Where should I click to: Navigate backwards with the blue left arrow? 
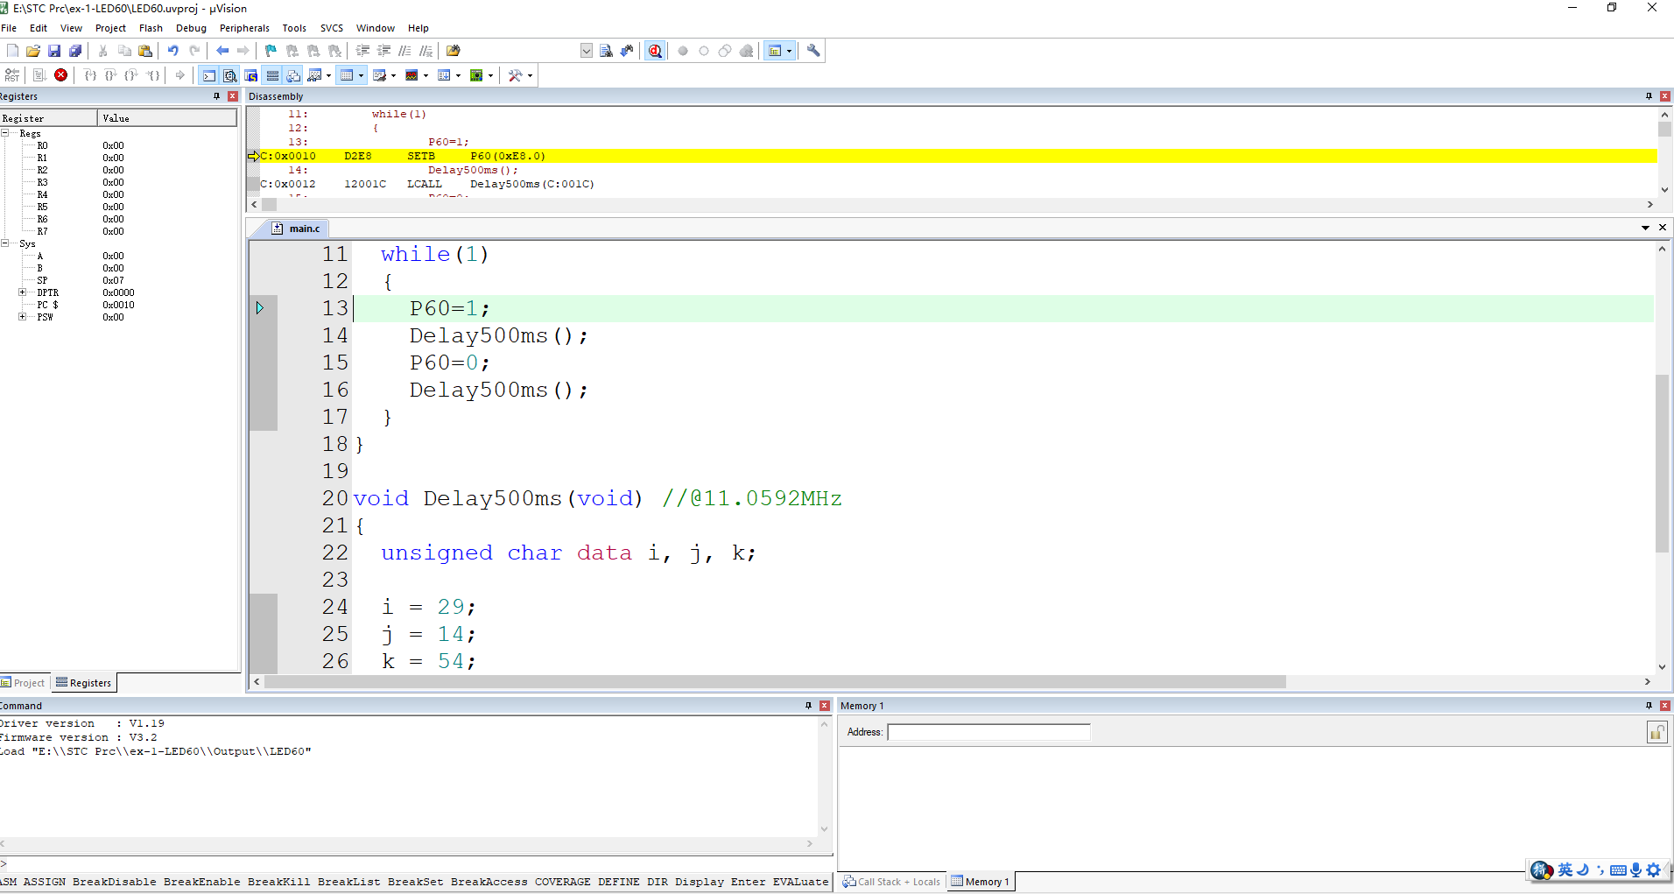tap(222, 51)
